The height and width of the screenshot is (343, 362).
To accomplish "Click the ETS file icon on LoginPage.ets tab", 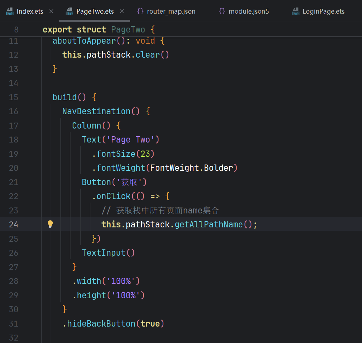I will tap(296, 12).
